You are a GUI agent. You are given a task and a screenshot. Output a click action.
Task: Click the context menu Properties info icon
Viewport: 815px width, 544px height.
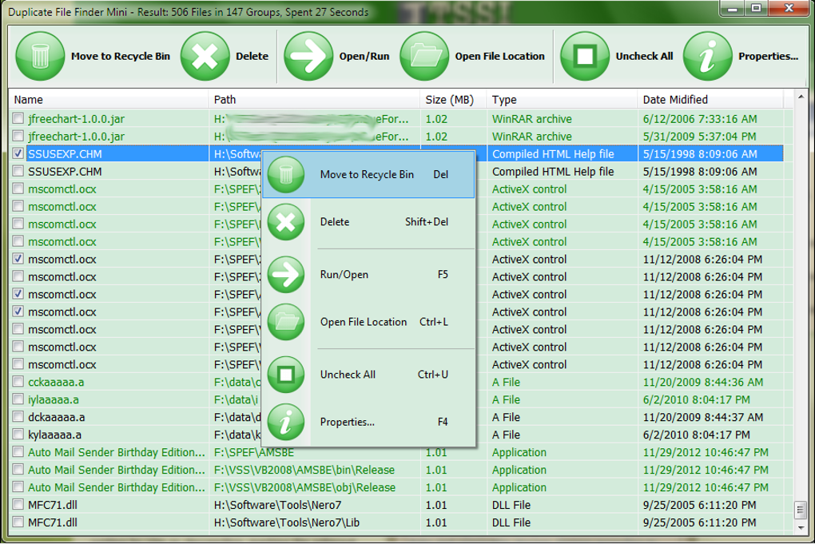coord(286,422)
